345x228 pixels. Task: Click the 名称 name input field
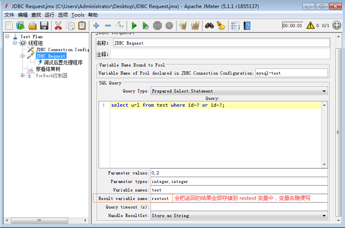pyautogui.click(x=221, y=43)
